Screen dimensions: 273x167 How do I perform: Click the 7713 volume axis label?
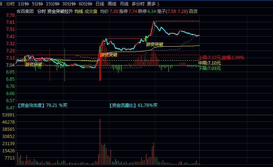pyautogui.click(x=10, y=158)
